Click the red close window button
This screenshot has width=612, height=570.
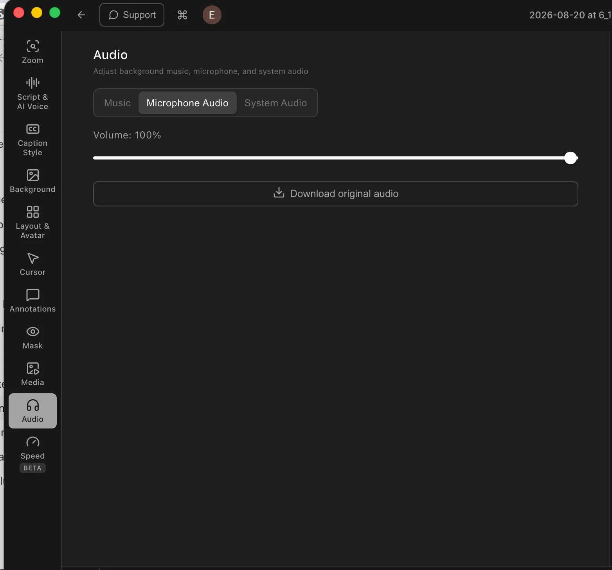tap(19, 13)
